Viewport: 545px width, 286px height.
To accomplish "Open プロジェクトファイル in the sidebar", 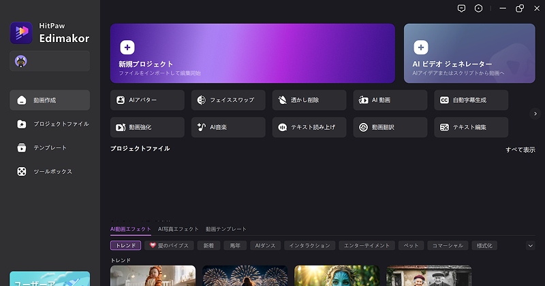I will click(x=50, y=124).
